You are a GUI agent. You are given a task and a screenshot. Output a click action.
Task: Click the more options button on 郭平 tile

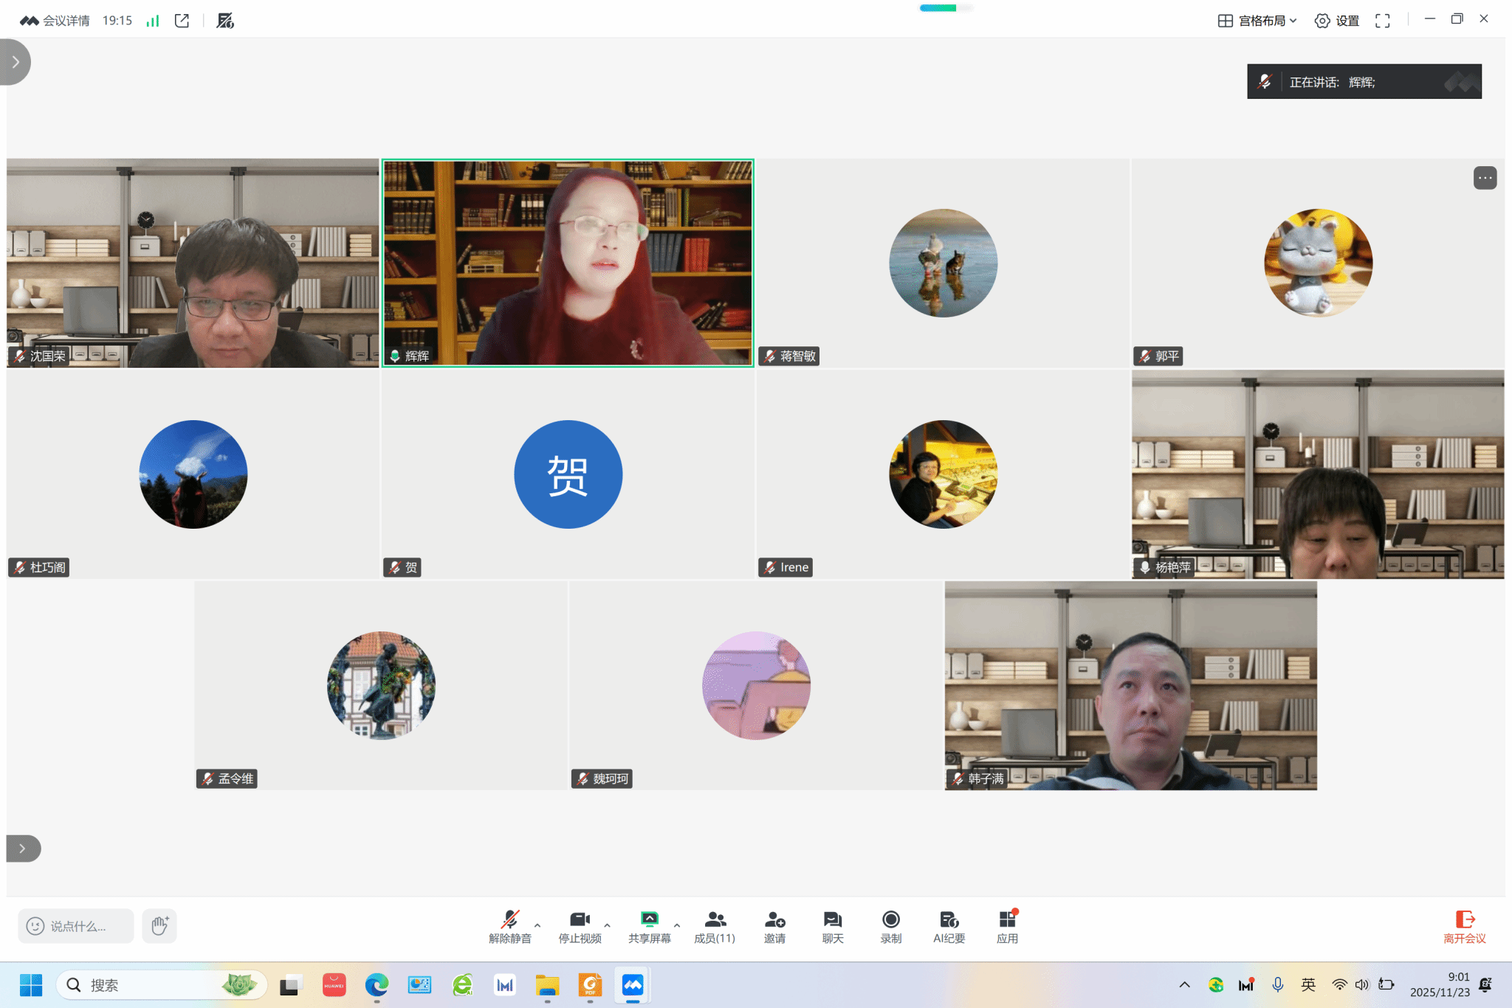pos(1485,178)
